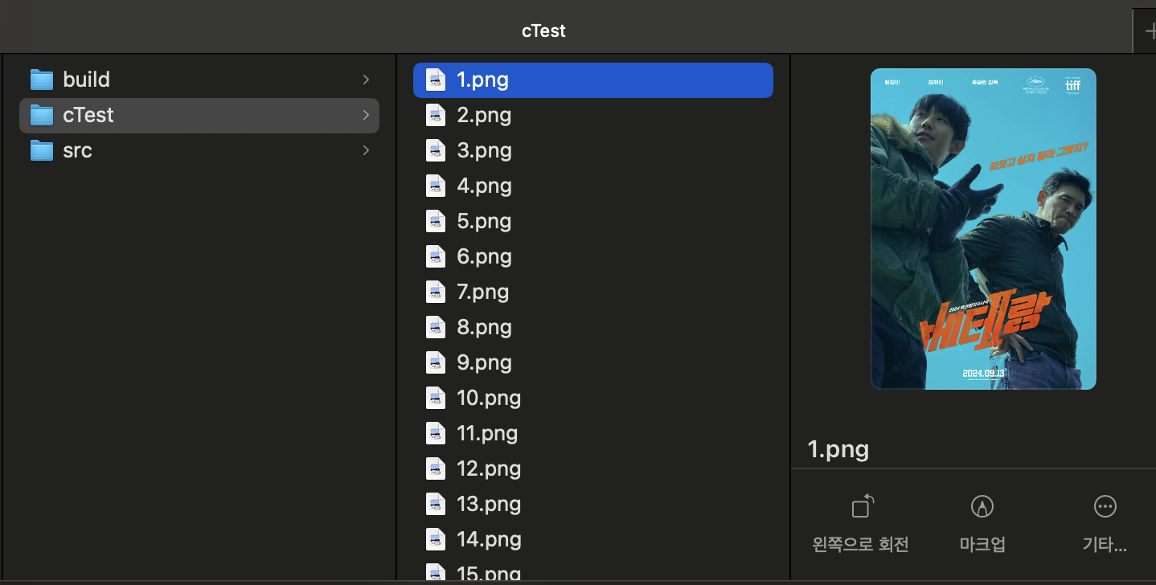The image size is (1156, 585).
Task: Expand the cTest folder chevron
Action: pyautogui.click(x=366, y=115)
